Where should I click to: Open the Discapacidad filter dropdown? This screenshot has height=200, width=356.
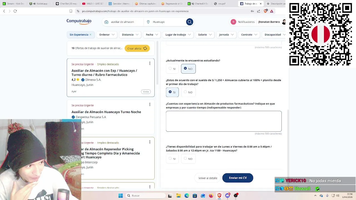tap(274, 35)
